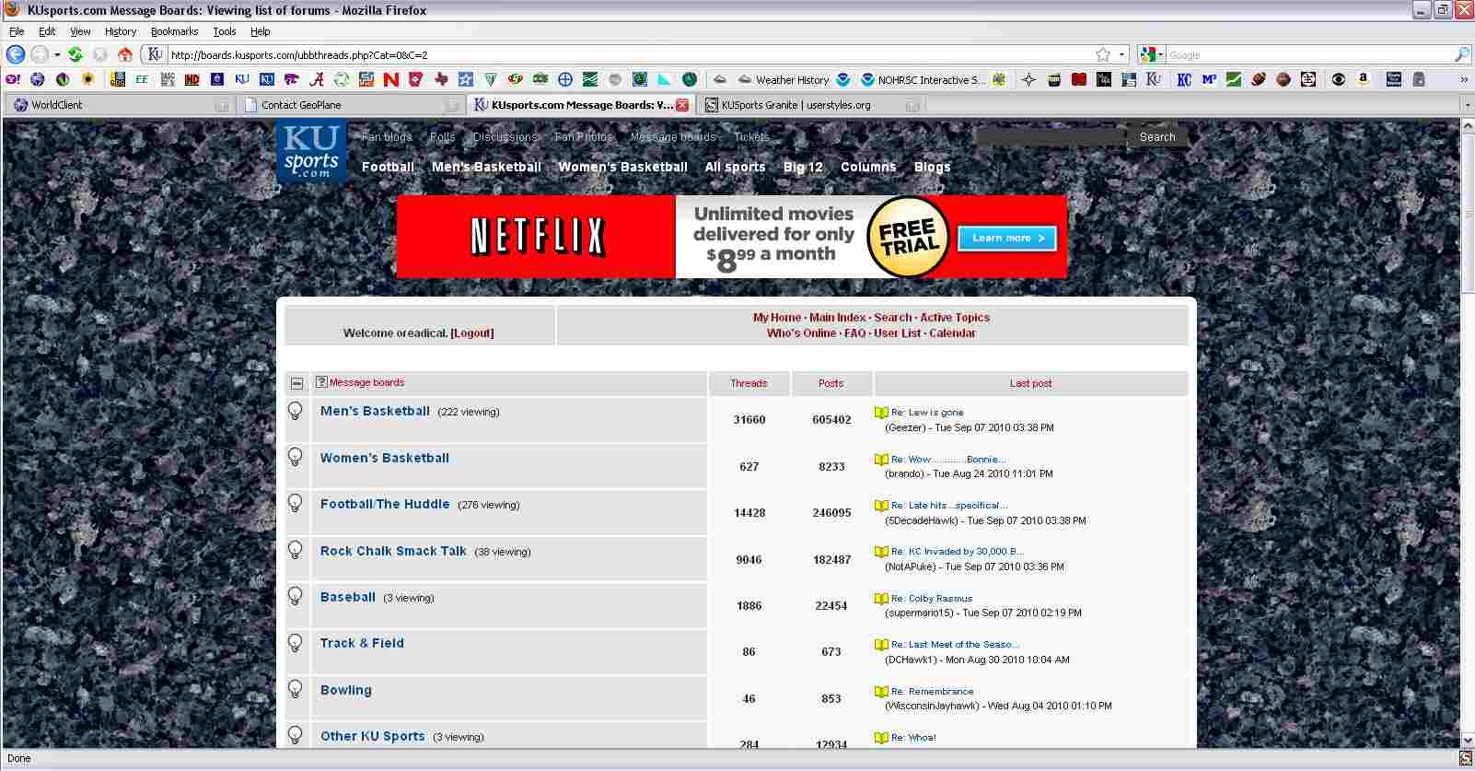This screenshot has width=1475, height=771.
Task: Open the Message boards top navigation link
Action: [673, 136]
